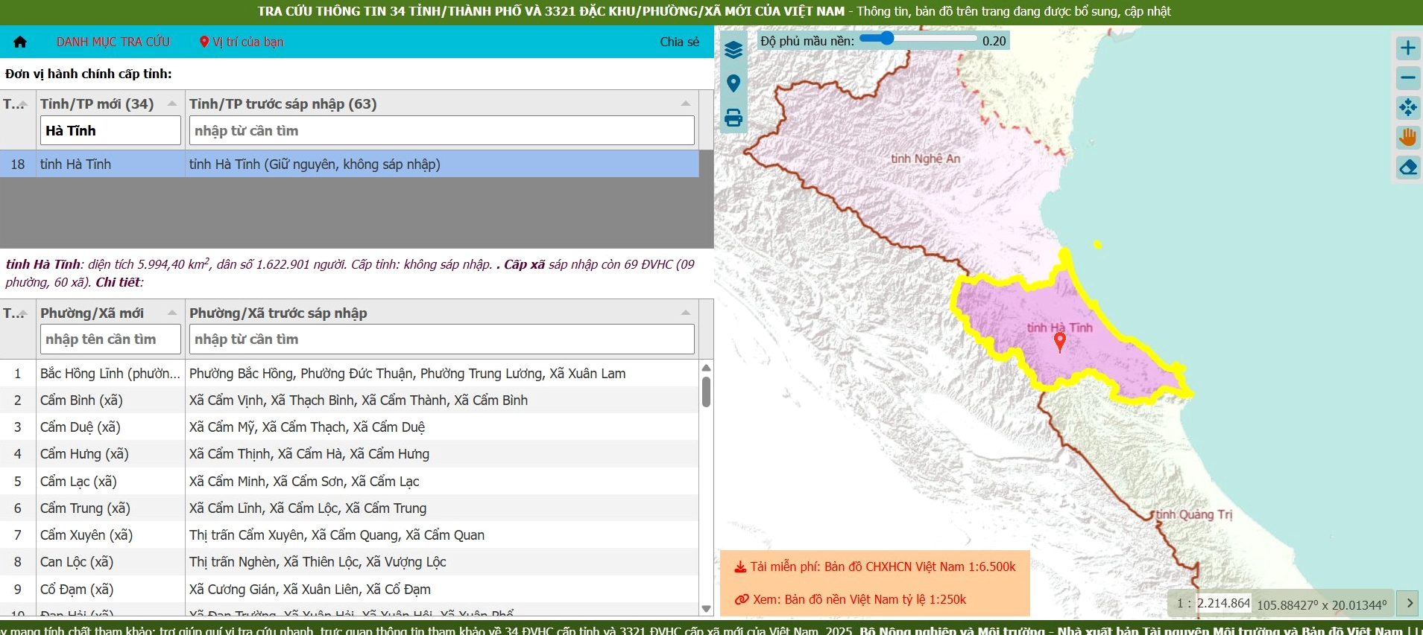This screenshot has width=1423, height=635.
Task: Click the home icon
Action: (x=20, y=42)
